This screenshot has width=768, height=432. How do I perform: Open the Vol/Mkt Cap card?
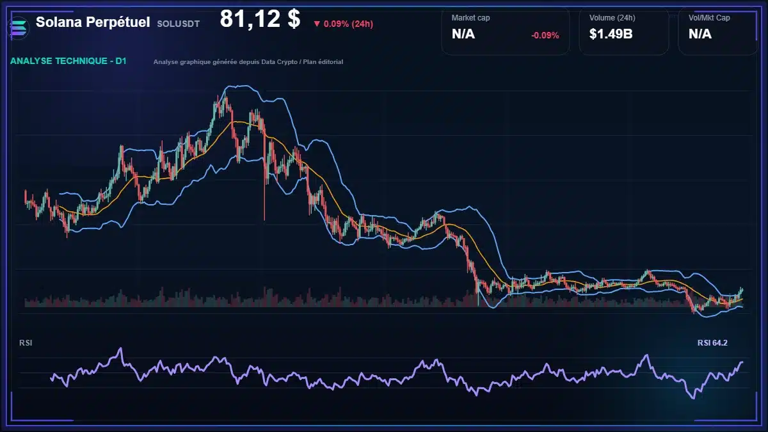(x=718, y=31)
